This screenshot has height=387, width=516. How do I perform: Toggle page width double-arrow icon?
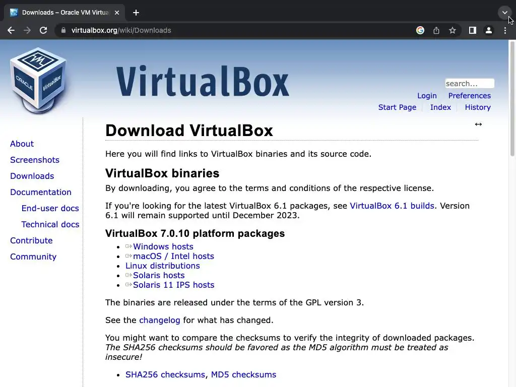click(479, 124)
